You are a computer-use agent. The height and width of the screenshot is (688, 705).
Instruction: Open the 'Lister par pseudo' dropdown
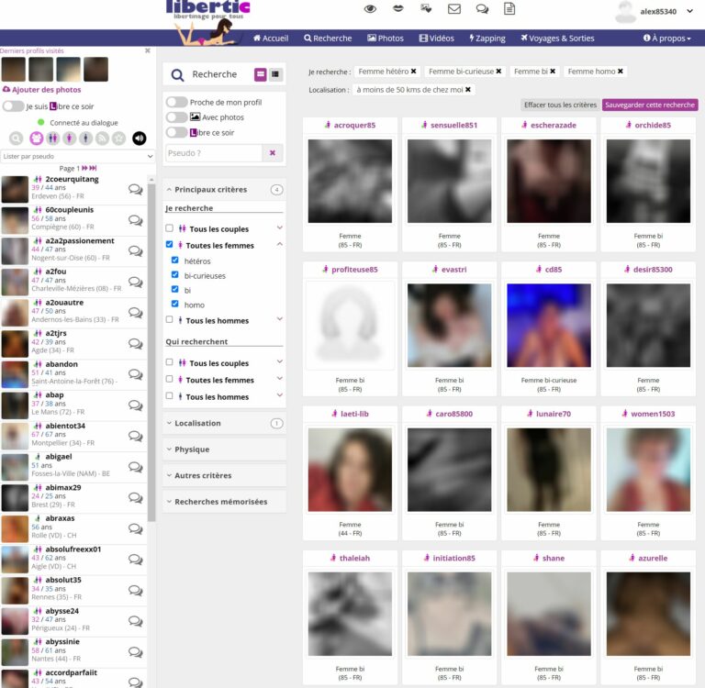tap(78, 157)
